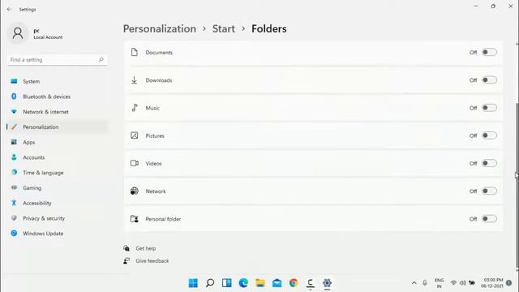Image resolution: width=519 pixels, height=292 pixels.
Task: Click the ENG IN language indicator
Action: pyautogui.click(x=440, y=283)
